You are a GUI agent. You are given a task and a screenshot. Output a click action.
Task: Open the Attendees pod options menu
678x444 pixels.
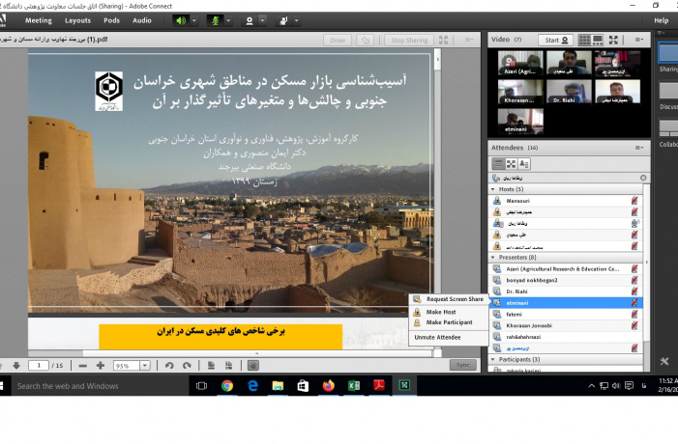pos(639,148)
